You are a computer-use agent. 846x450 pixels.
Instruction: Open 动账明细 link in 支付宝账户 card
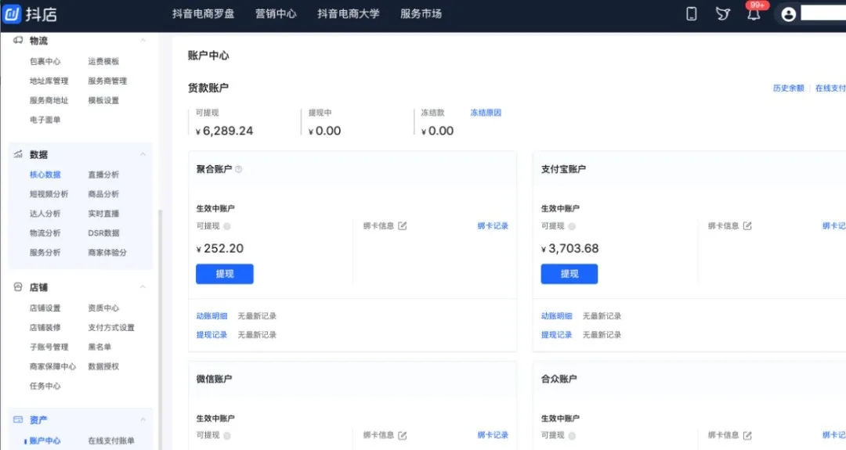pyautogui.click(x=556, y=316)
